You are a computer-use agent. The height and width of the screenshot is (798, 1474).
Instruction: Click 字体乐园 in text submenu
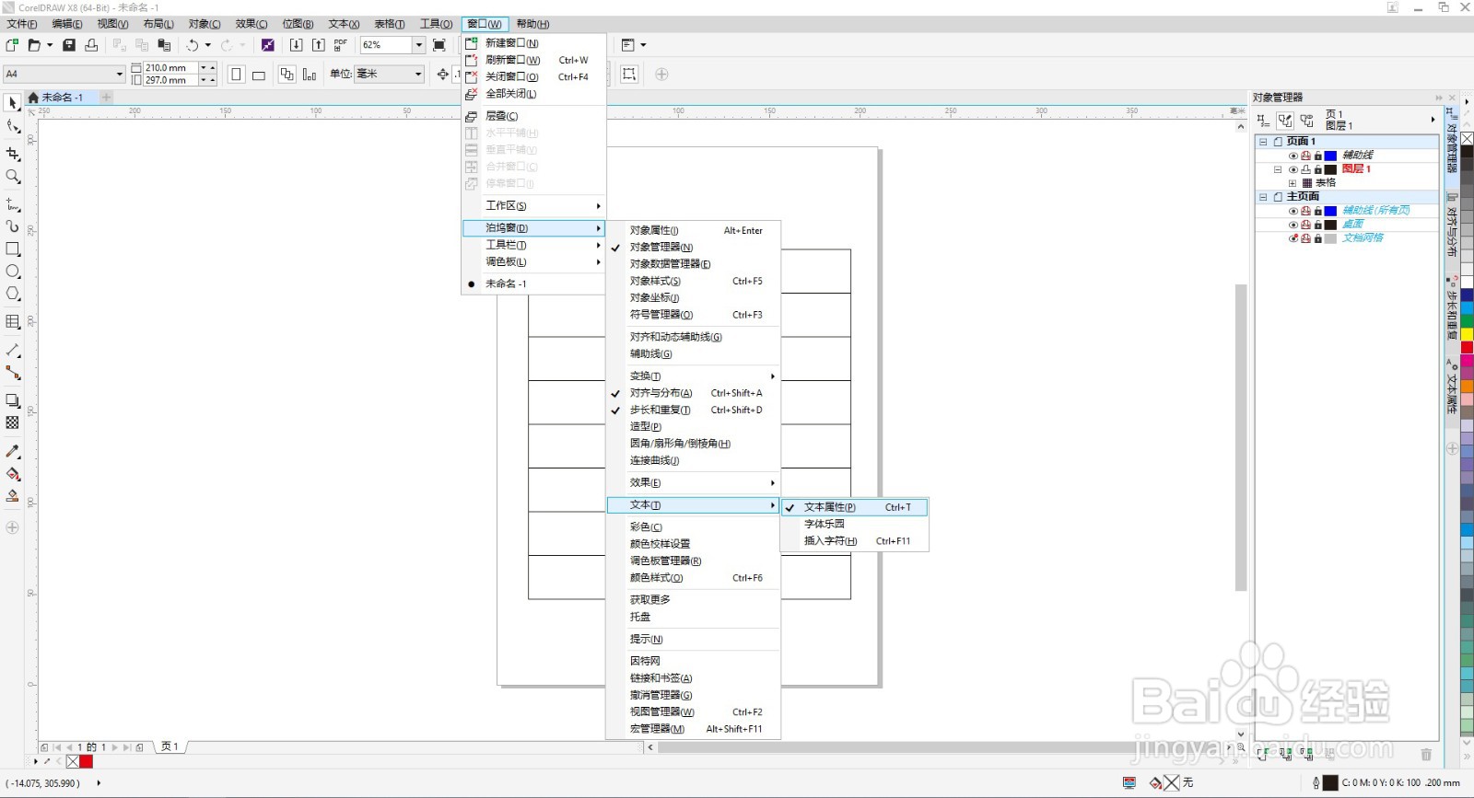(854, 524)
